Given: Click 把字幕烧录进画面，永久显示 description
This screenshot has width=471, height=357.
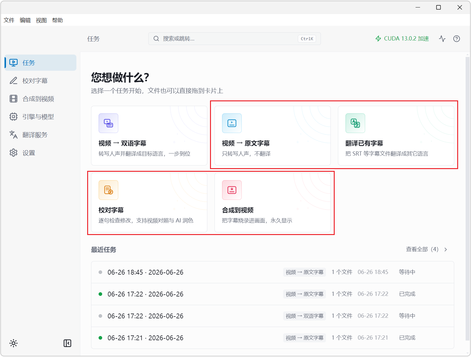Looking at the screenshot, I should click(x=257, y=221).
